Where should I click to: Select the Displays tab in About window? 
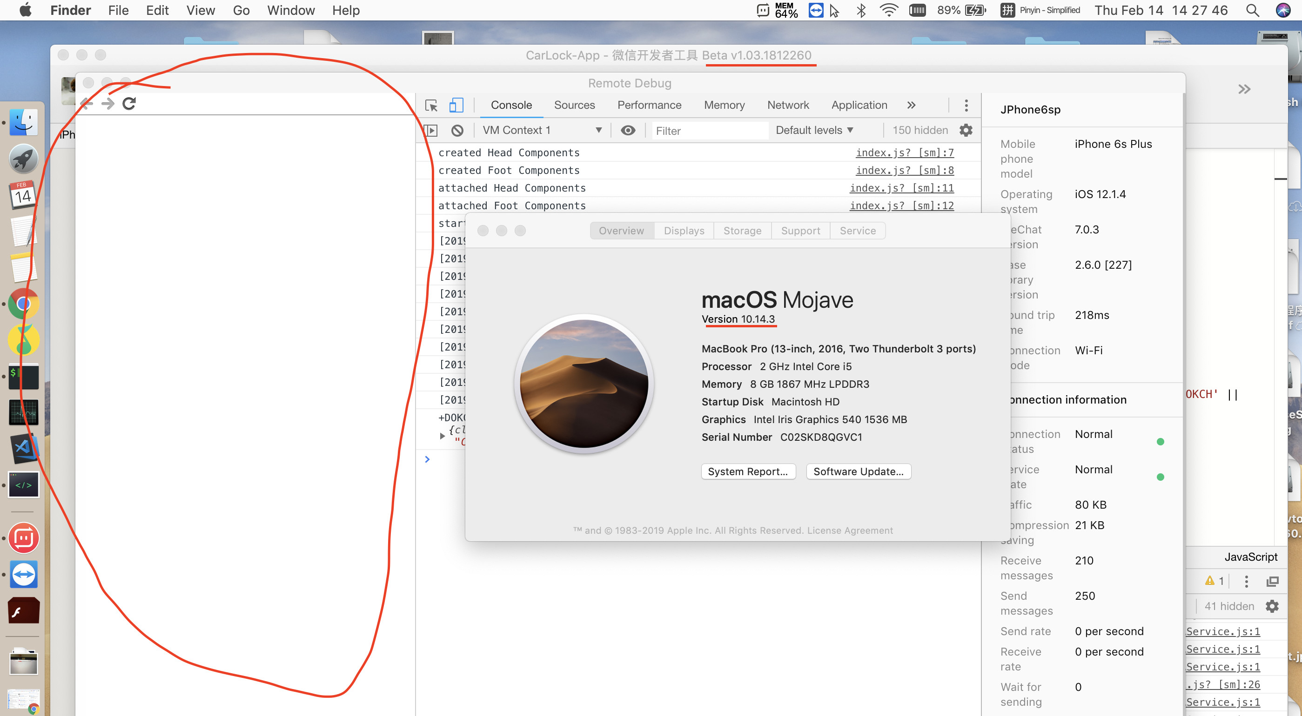click(x=684, y=231)
